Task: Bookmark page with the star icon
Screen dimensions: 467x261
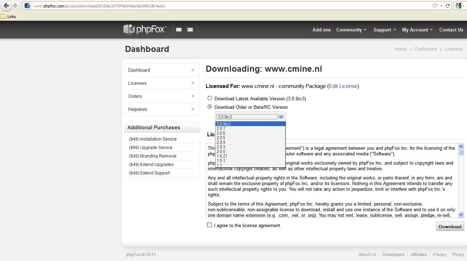Action: (x=435, y=6)
